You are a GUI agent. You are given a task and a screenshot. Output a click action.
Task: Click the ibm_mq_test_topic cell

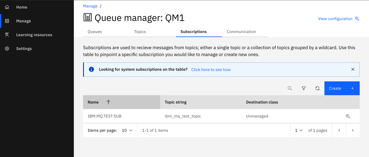183,116
